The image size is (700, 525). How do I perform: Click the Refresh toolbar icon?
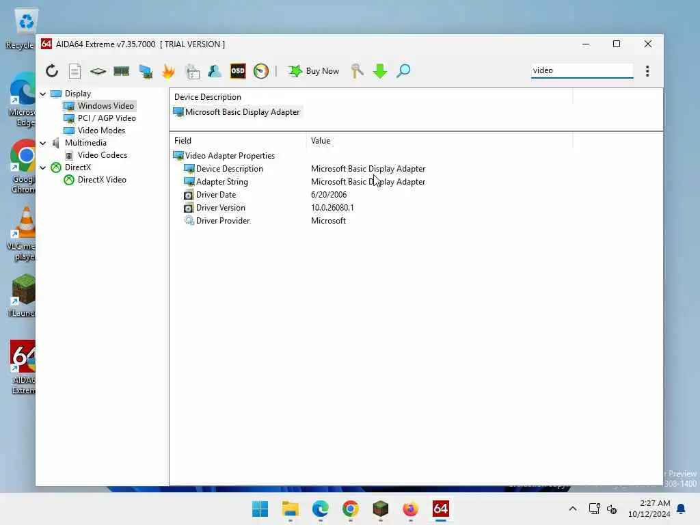click(52, 71)
